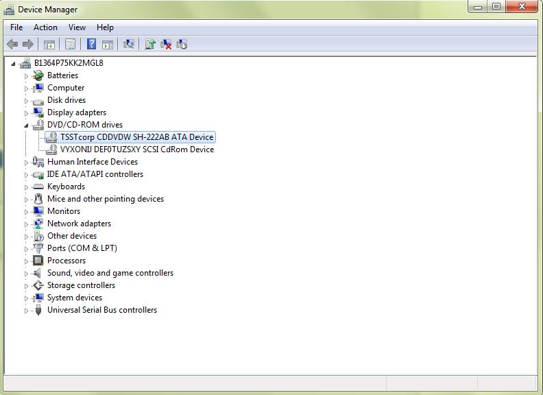Image resolution: width=543 pixels, height=395 pixels.
Task: Click the Display adapters category icon
Action: [38, 112]
